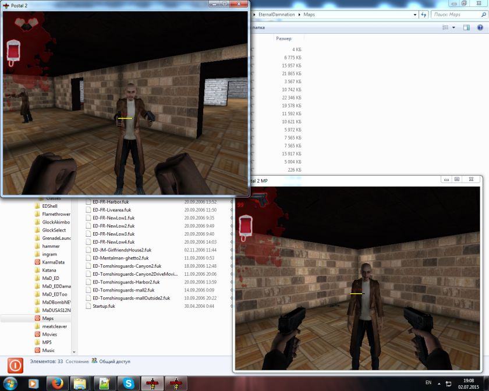Sort by the Размер column header
The height and width of the screenshot is (391, 489).
[284, 38]
